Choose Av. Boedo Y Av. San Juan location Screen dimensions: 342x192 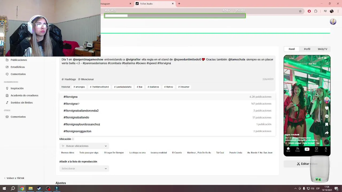coord(260,153)
